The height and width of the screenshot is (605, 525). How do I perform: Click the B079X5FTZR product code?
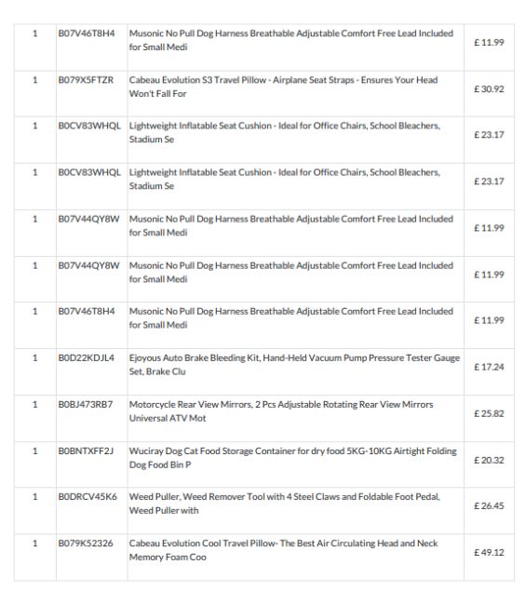(x=86, y=80)
